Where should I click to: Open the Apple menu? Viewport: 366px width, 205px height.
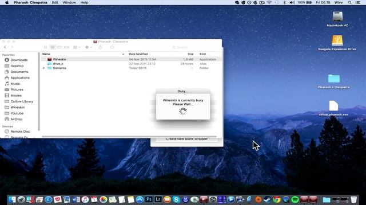(7, 2)
